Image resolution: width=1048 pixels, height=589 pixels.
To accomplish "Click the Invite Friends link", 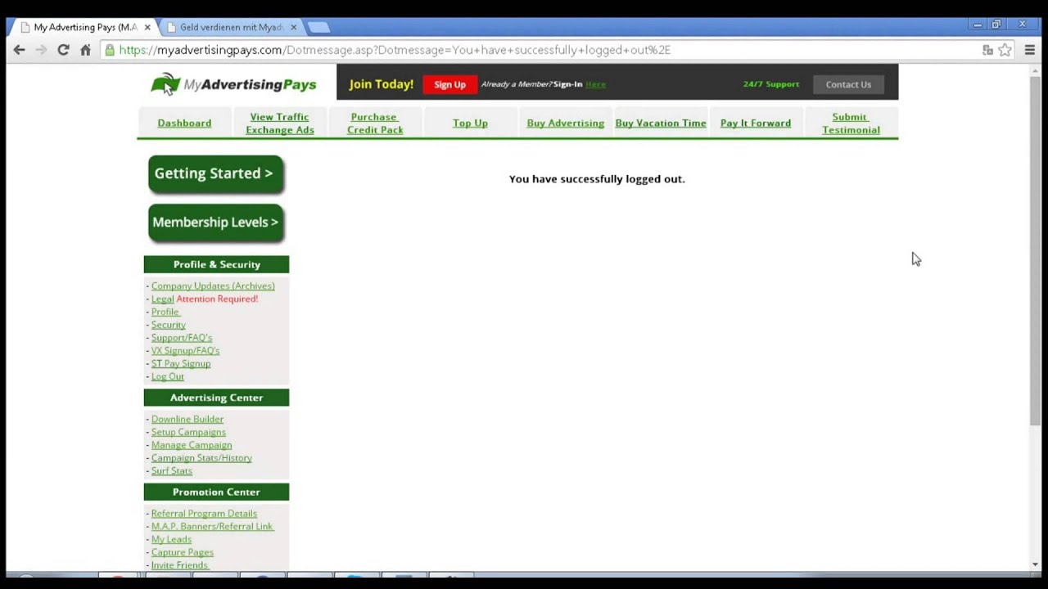I will pos(179,565).
